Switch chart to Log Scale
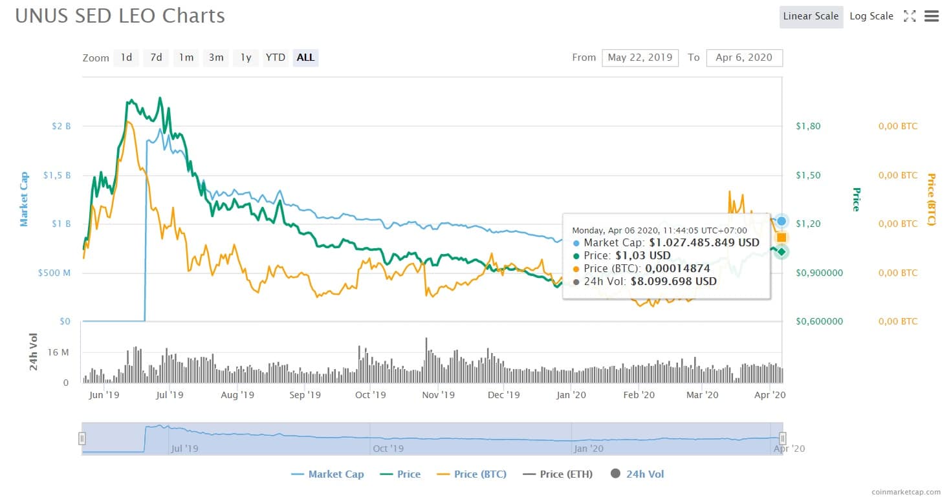 871,16
